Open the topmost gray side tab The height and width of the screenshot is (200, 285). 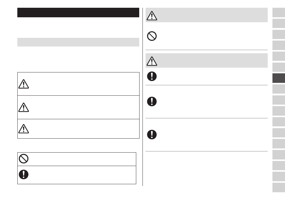click(x=279, y=13)
